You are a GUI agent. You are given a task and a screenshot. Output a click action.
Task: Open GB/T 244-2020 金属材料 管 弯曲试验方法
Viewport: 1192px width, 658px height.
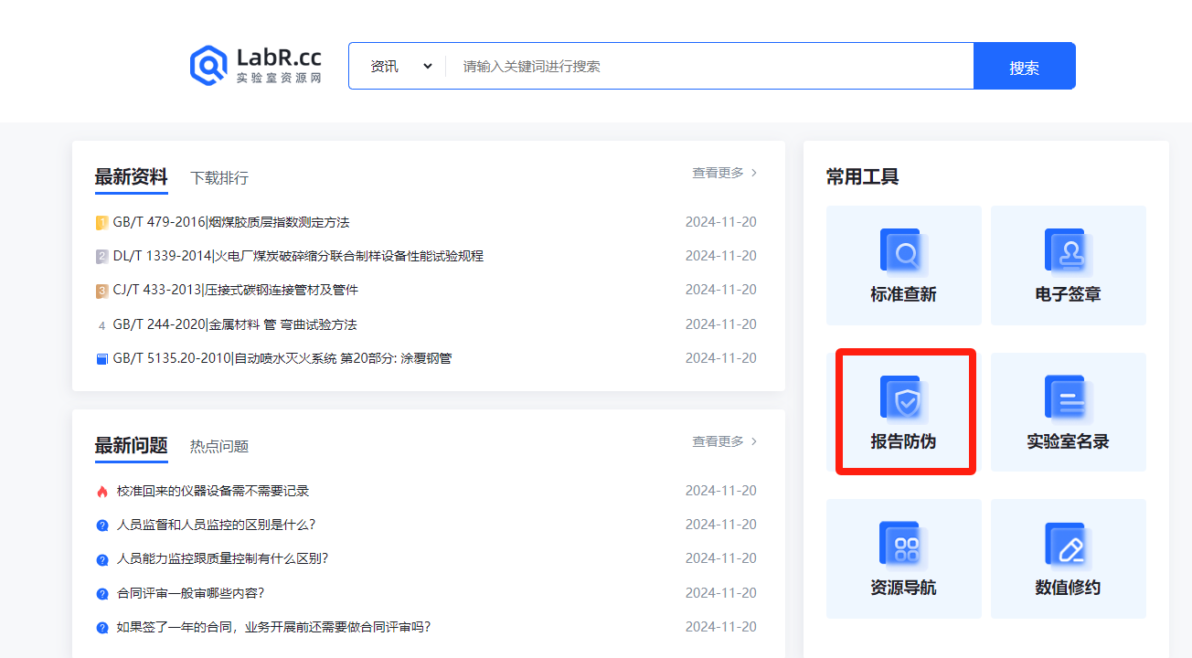[235, 324]
